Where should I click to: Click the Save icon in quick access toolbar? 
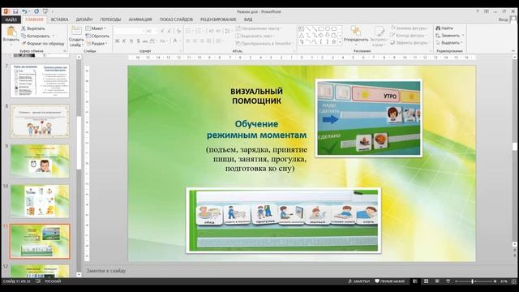tap(15, 11)
